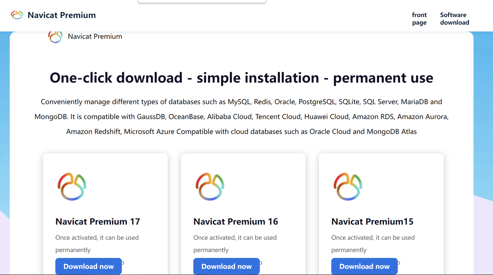
Task: Click the small Navicat logo below header
Action: (55, 37)
